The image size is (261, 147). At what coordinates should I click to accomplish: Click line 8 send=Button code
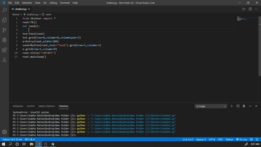coord(62,45)
